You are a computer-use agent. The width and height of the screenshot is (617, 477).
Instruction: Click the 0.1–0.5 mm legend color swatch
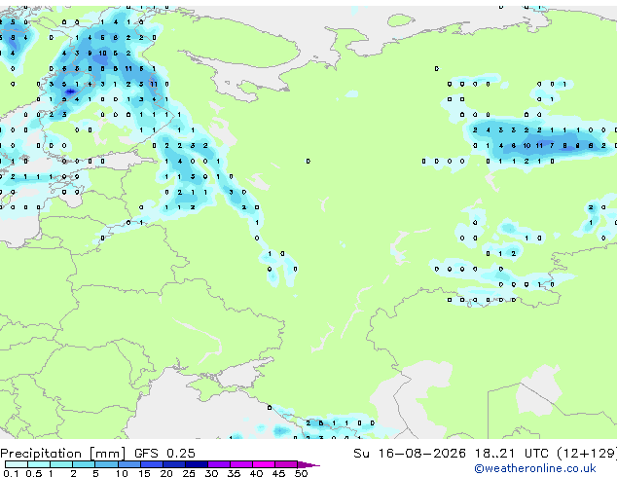click(17, 464)
